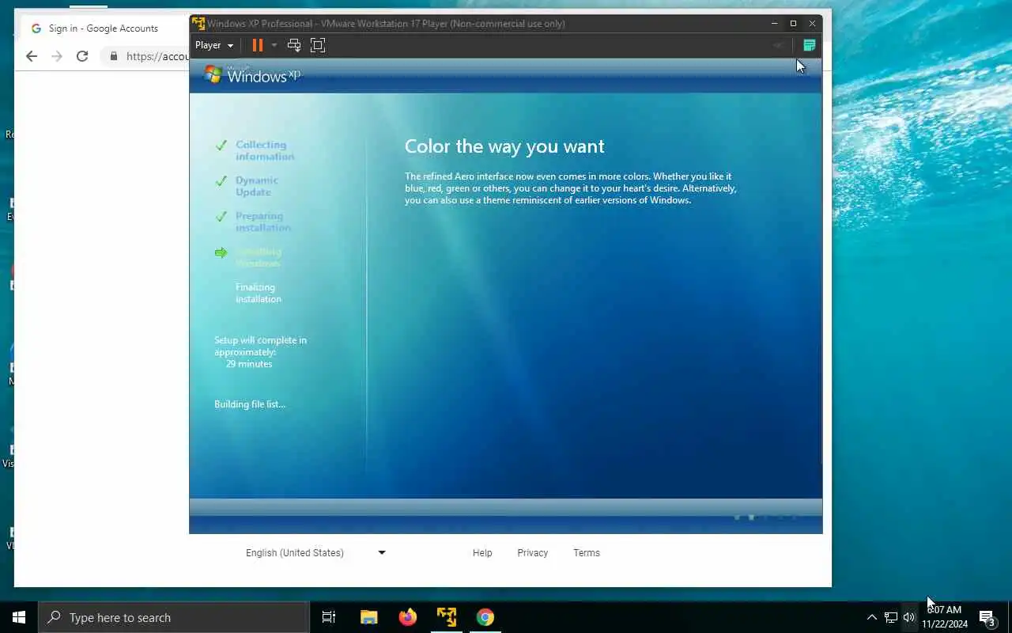Image resolution: width=1012 pixels, height=633 pixels.
Task: Click the 'Color the way you want' heading
Action: [x=504, y=146]
